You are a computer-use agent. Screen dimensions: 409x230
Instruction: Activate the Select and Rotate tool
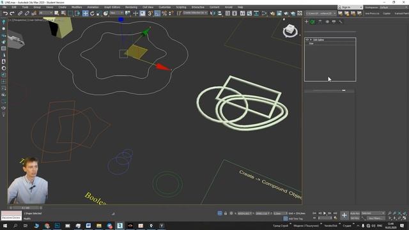(92, 13)
